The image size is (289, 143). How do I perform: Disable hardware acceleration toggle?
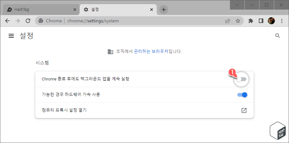(x=242, y=95)
